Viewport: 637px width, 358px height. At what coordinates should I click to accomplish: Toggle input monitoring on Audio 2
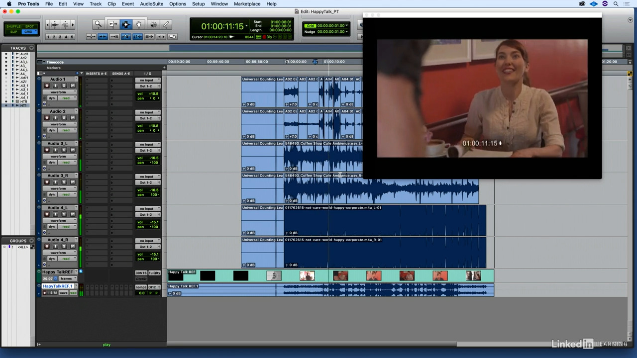coord(55,118)
